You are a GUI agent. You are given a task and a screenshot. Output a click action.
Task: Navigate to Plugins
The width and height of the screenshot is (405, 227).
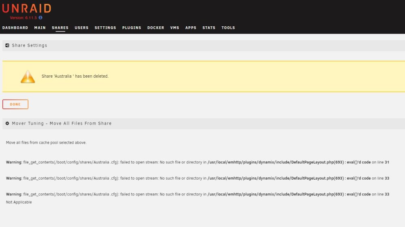[132, 28]
